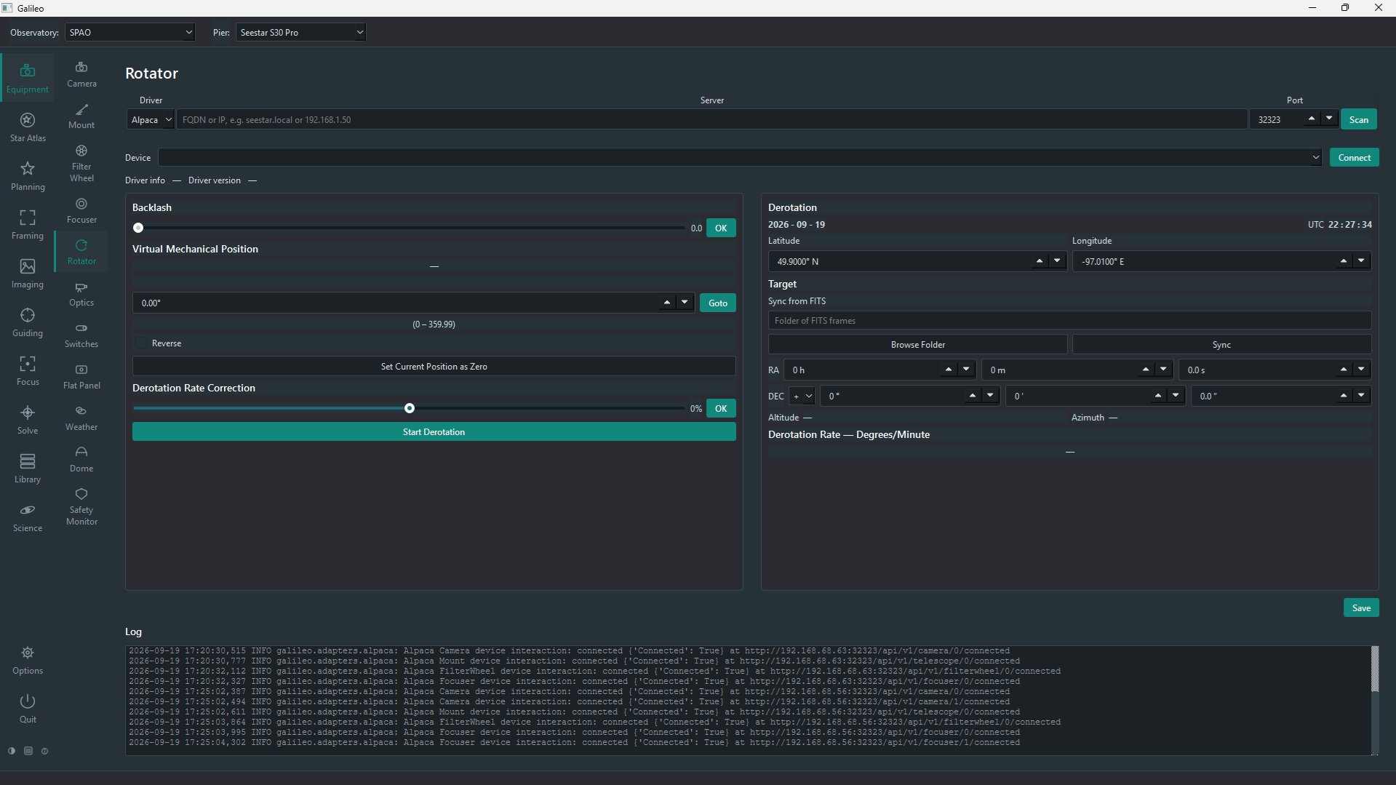The width and height of the screenshot is (1396, 785).
Task: Click Set Current Position as Zero
Action: 434,366
